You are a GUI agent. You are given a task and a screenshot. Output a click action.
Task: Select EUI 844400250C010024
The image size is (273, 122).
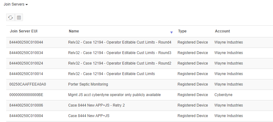(x=26, y=63)
